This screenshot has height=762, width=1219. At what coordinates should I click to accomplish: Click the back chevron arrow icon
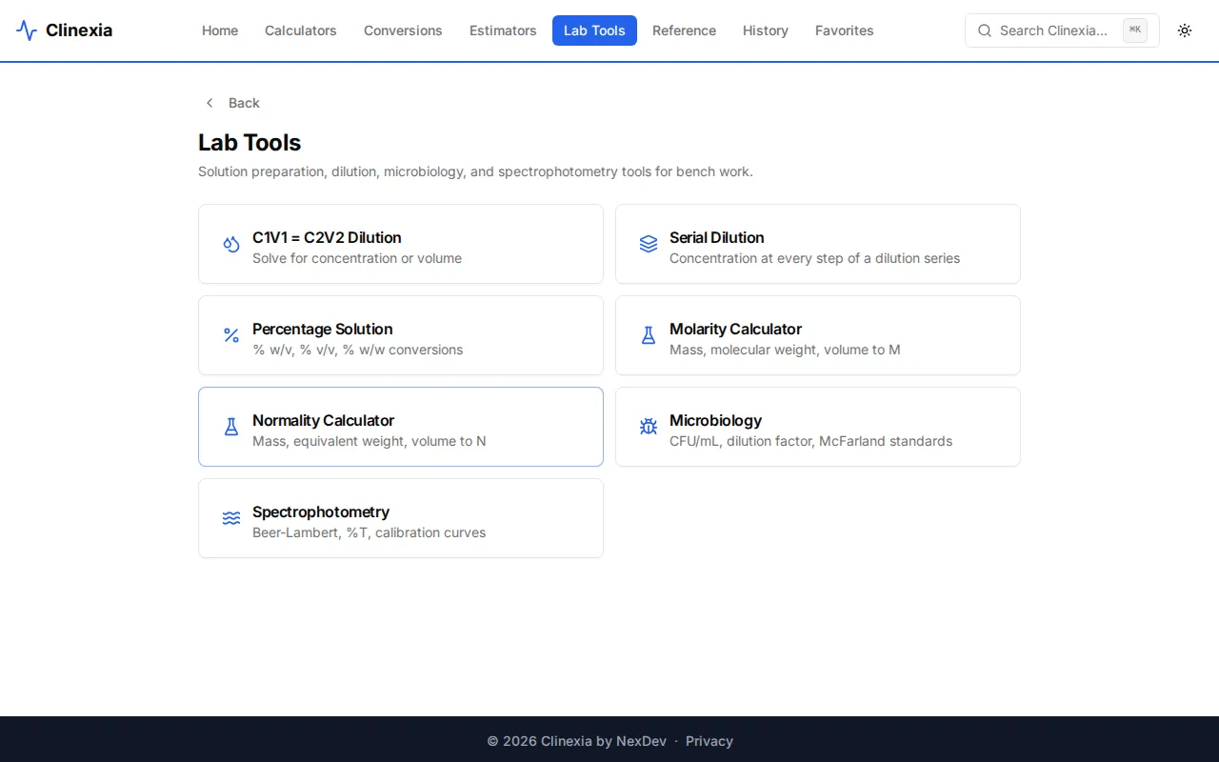coord(210,103)
